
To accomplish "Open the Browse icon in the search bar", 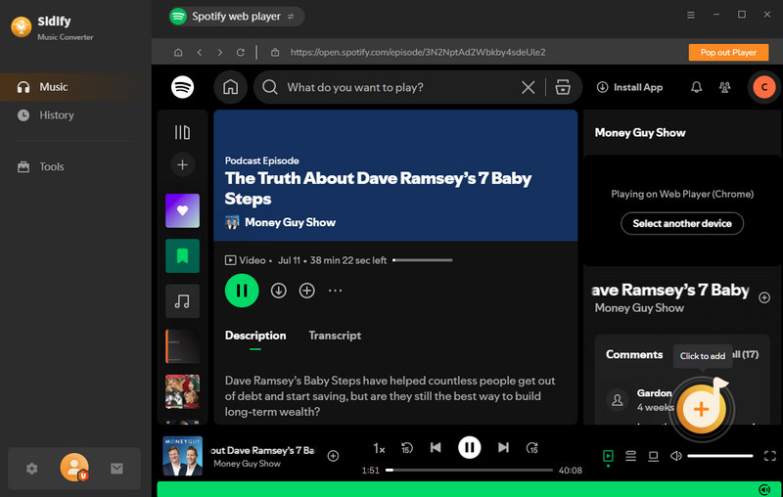I will [563, 87].
